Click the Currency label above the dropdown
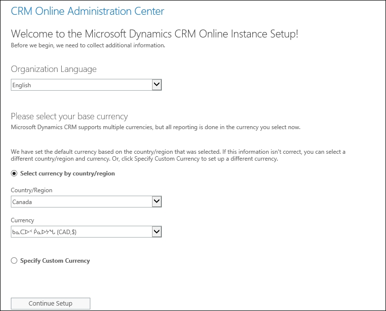386x311 pixels. tap(22, 220)
